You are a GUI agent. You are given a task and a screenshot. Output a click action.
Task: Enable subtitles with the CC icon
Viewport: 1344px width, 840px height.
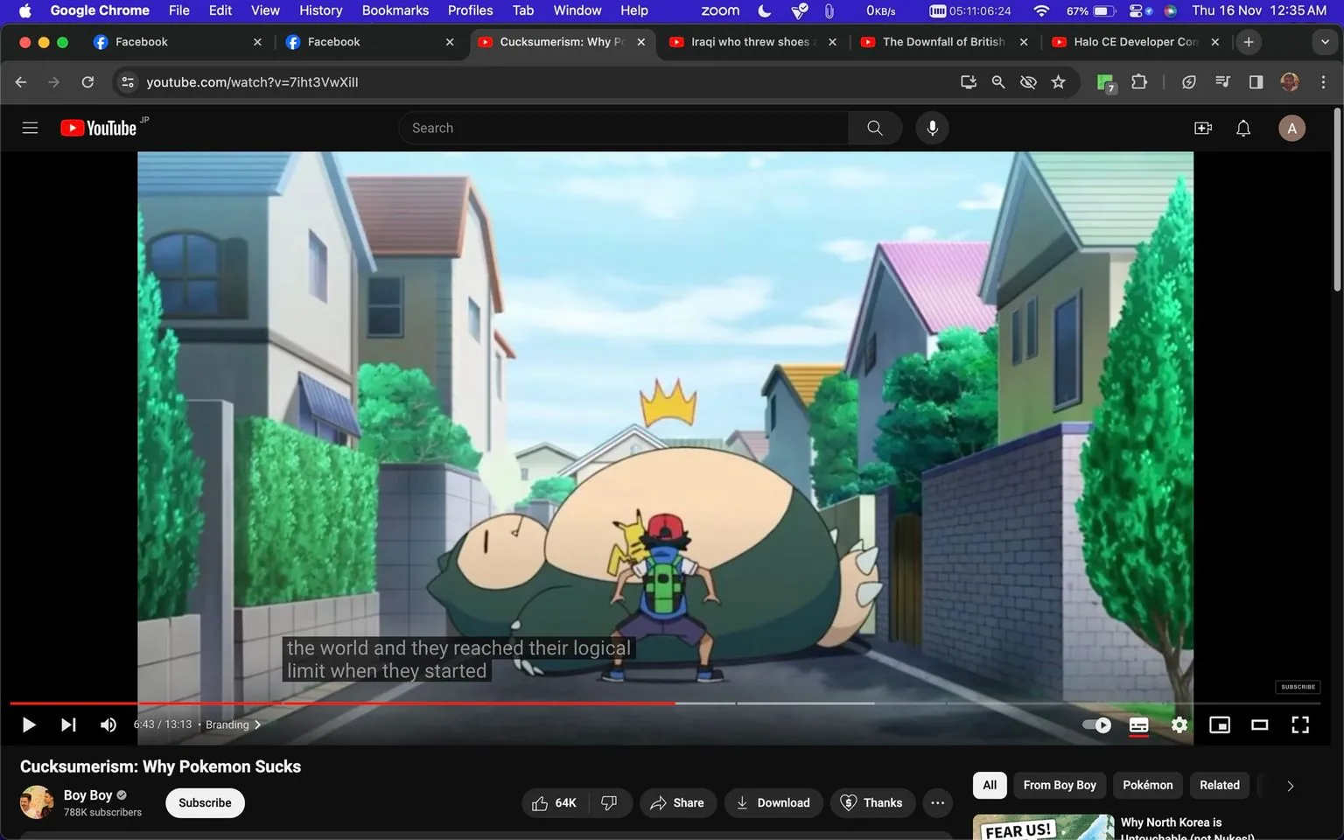point(1137,724)
